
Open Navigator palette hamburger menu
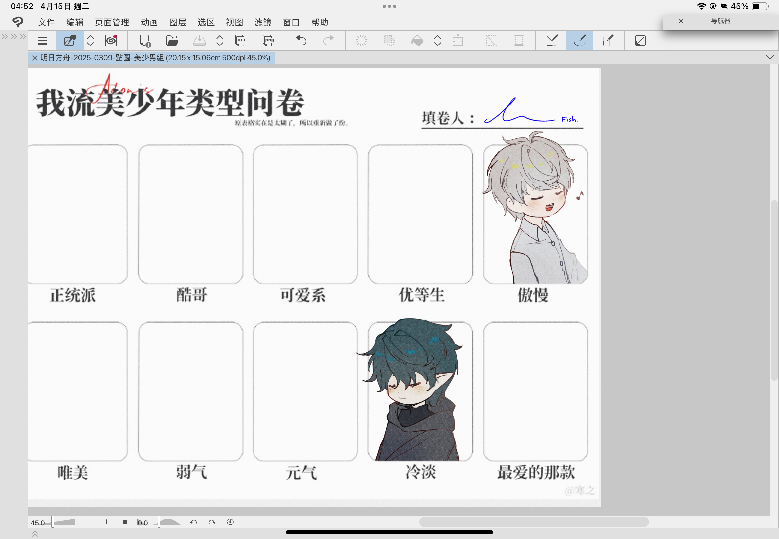671,21
